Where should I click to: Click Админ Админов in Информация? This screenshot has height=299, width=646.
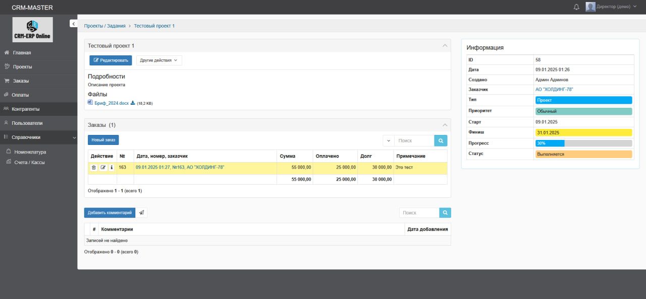click(x=552, y=80)
